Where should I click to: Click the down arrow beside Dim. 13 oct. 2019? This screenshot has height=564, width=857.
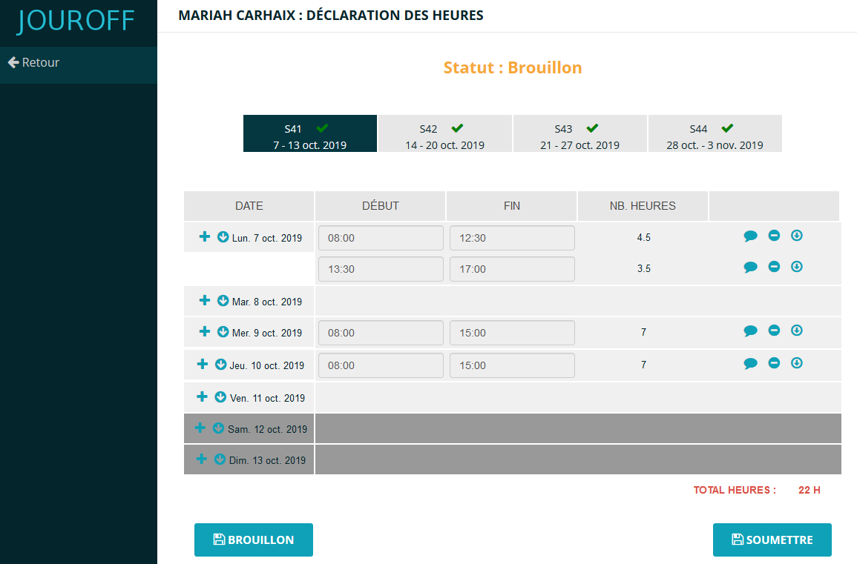click(220, 460)
